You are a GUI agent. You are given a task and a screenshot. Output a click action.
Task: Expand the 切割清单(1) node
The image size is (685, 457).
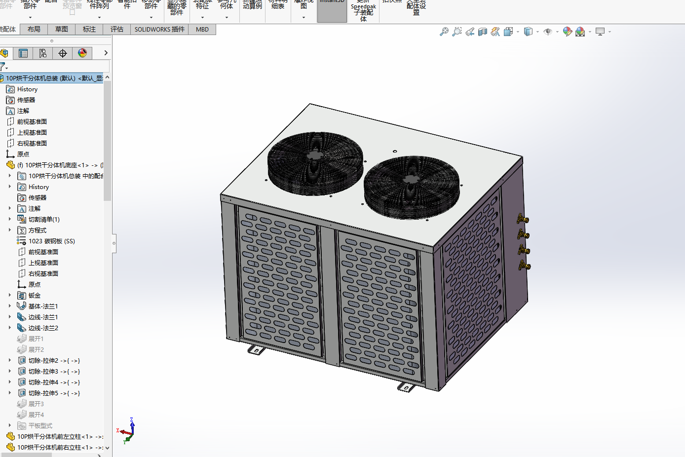point(9,219)
